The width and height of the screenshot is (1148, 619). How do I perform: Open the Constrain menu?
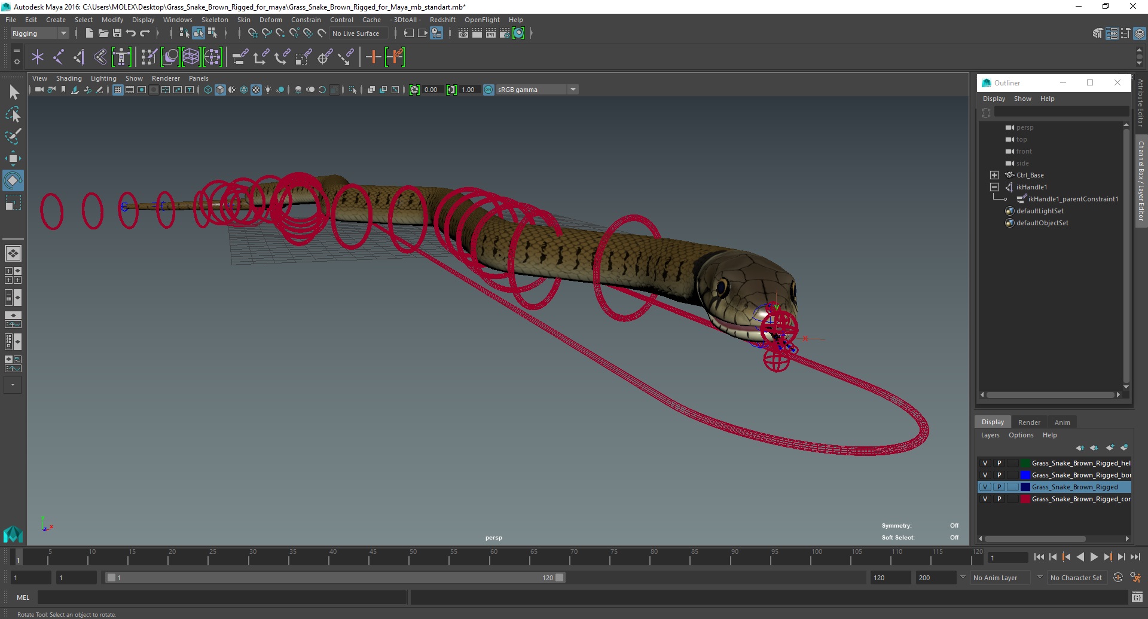(306, 20)
